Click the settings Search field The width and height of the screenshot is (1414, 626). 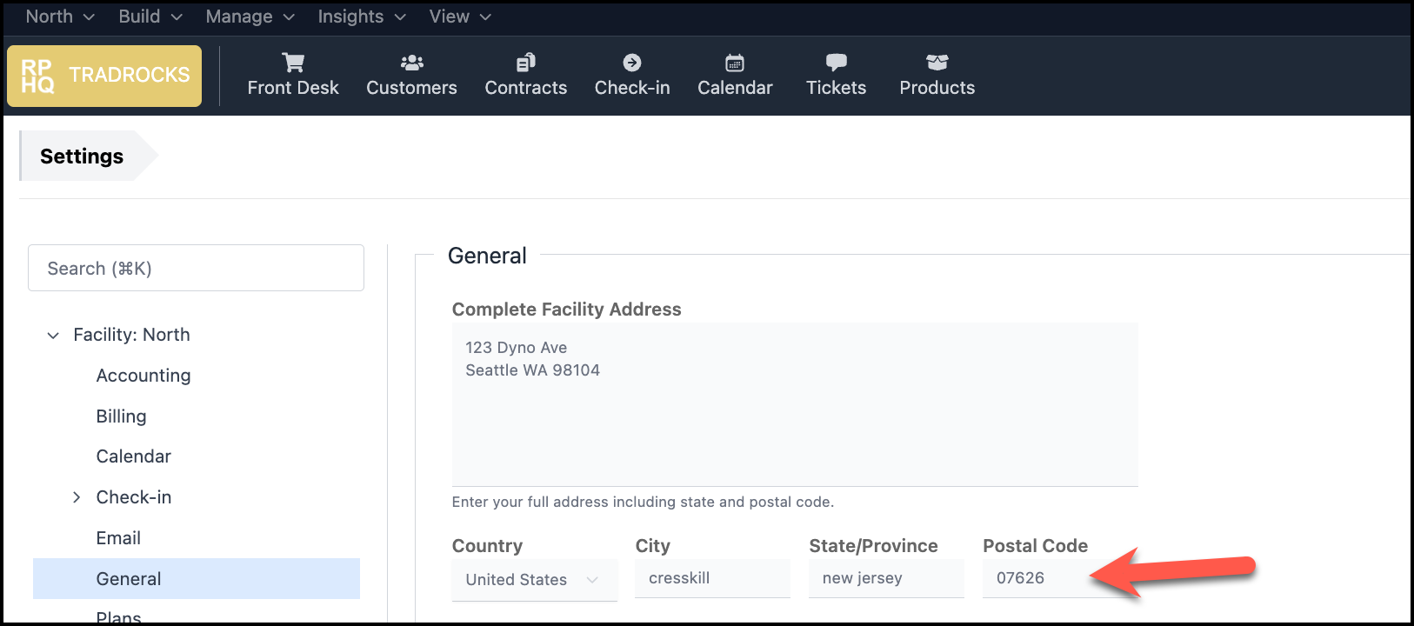coord(196,269)
